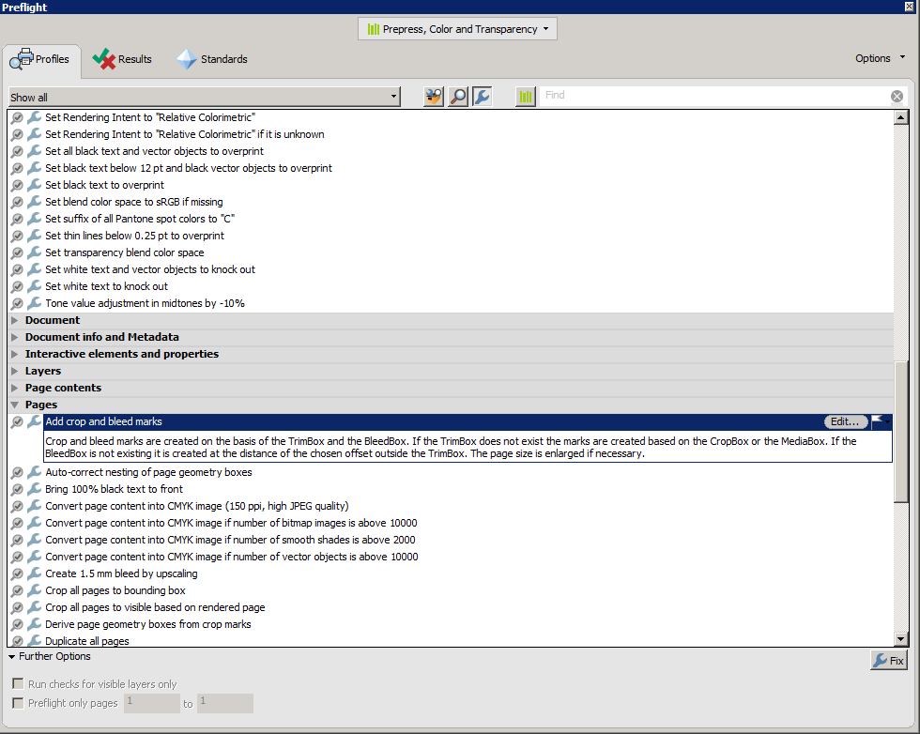Screen dimensions: 920x734
Task: Switch to the Standards tab
Action: pos(212,59)
